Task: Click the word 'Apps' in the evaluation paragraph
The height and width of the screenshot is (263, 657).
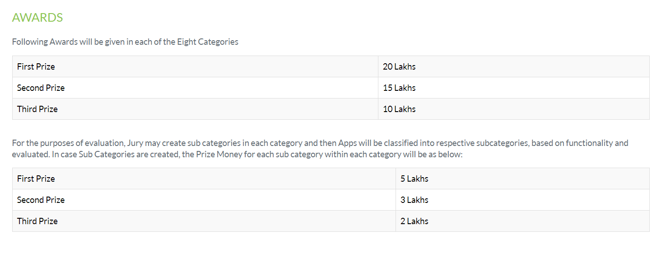Action: [347, 143]
